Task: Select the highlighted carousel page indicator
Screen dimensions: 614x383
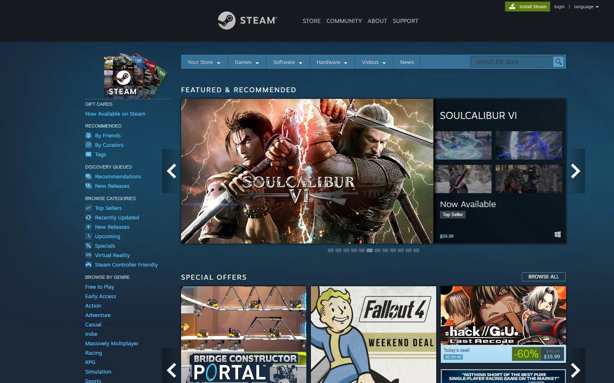Action: [x=369, y=250]
